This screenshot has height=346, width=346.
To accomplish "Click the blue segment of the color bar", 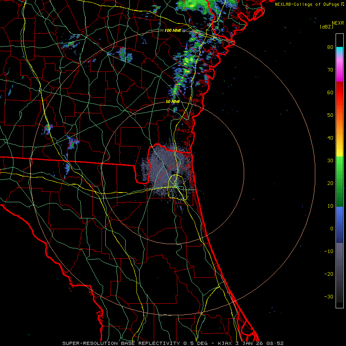I will coord(339,225).
